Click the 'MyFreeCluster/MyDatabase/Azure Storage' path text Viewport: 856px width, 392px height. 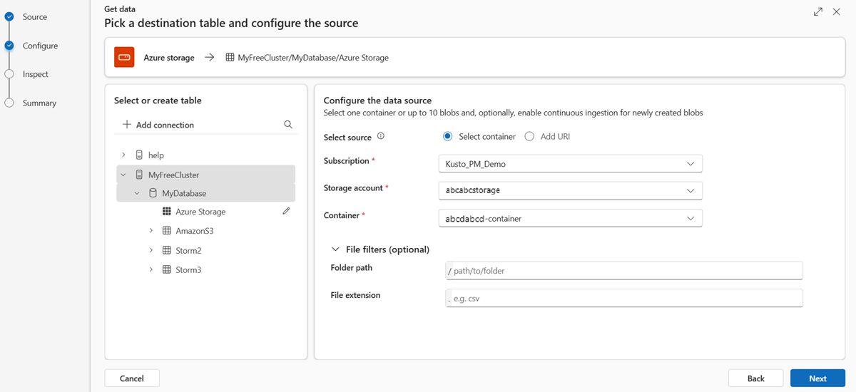[313, 58]
